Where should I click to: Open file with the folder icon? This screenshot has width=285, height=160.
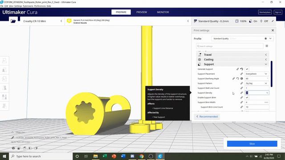click(13, 21)
